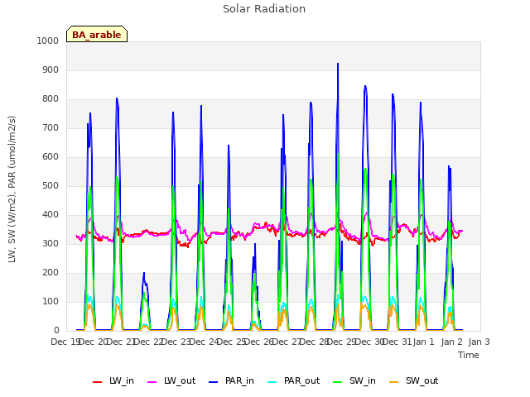Click the tallest PAR_in peak near 925
The height and width of the screenshot is (397, 530).
338,64
